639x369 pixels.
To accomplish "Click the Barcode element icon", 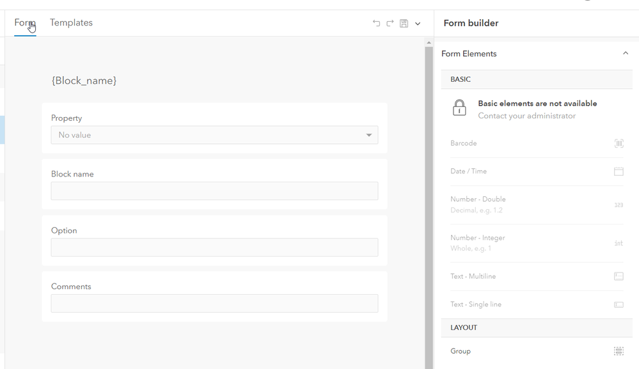I will [619, 144].
